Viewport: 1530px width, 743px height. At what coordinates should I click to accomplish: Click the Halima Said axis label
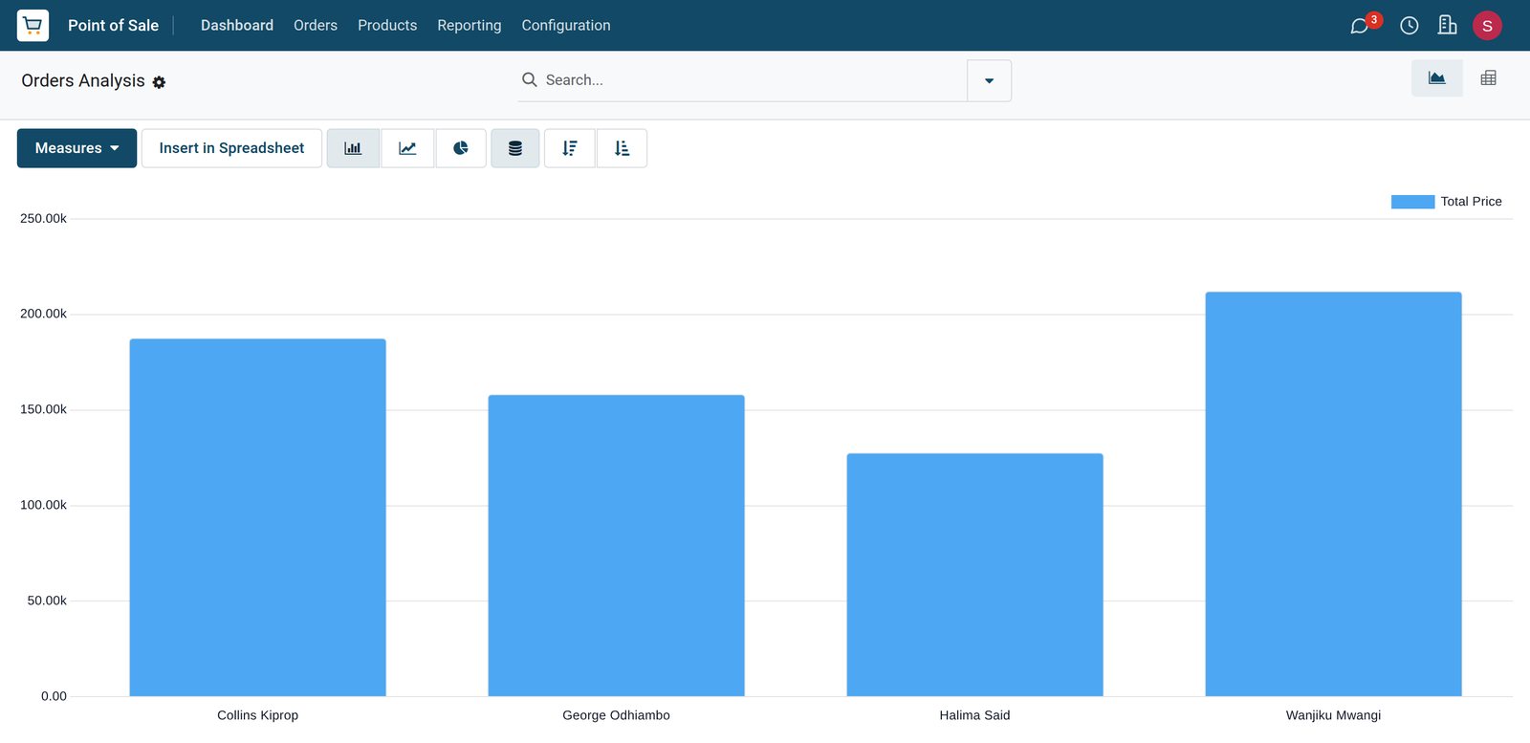tap(975, 715)
